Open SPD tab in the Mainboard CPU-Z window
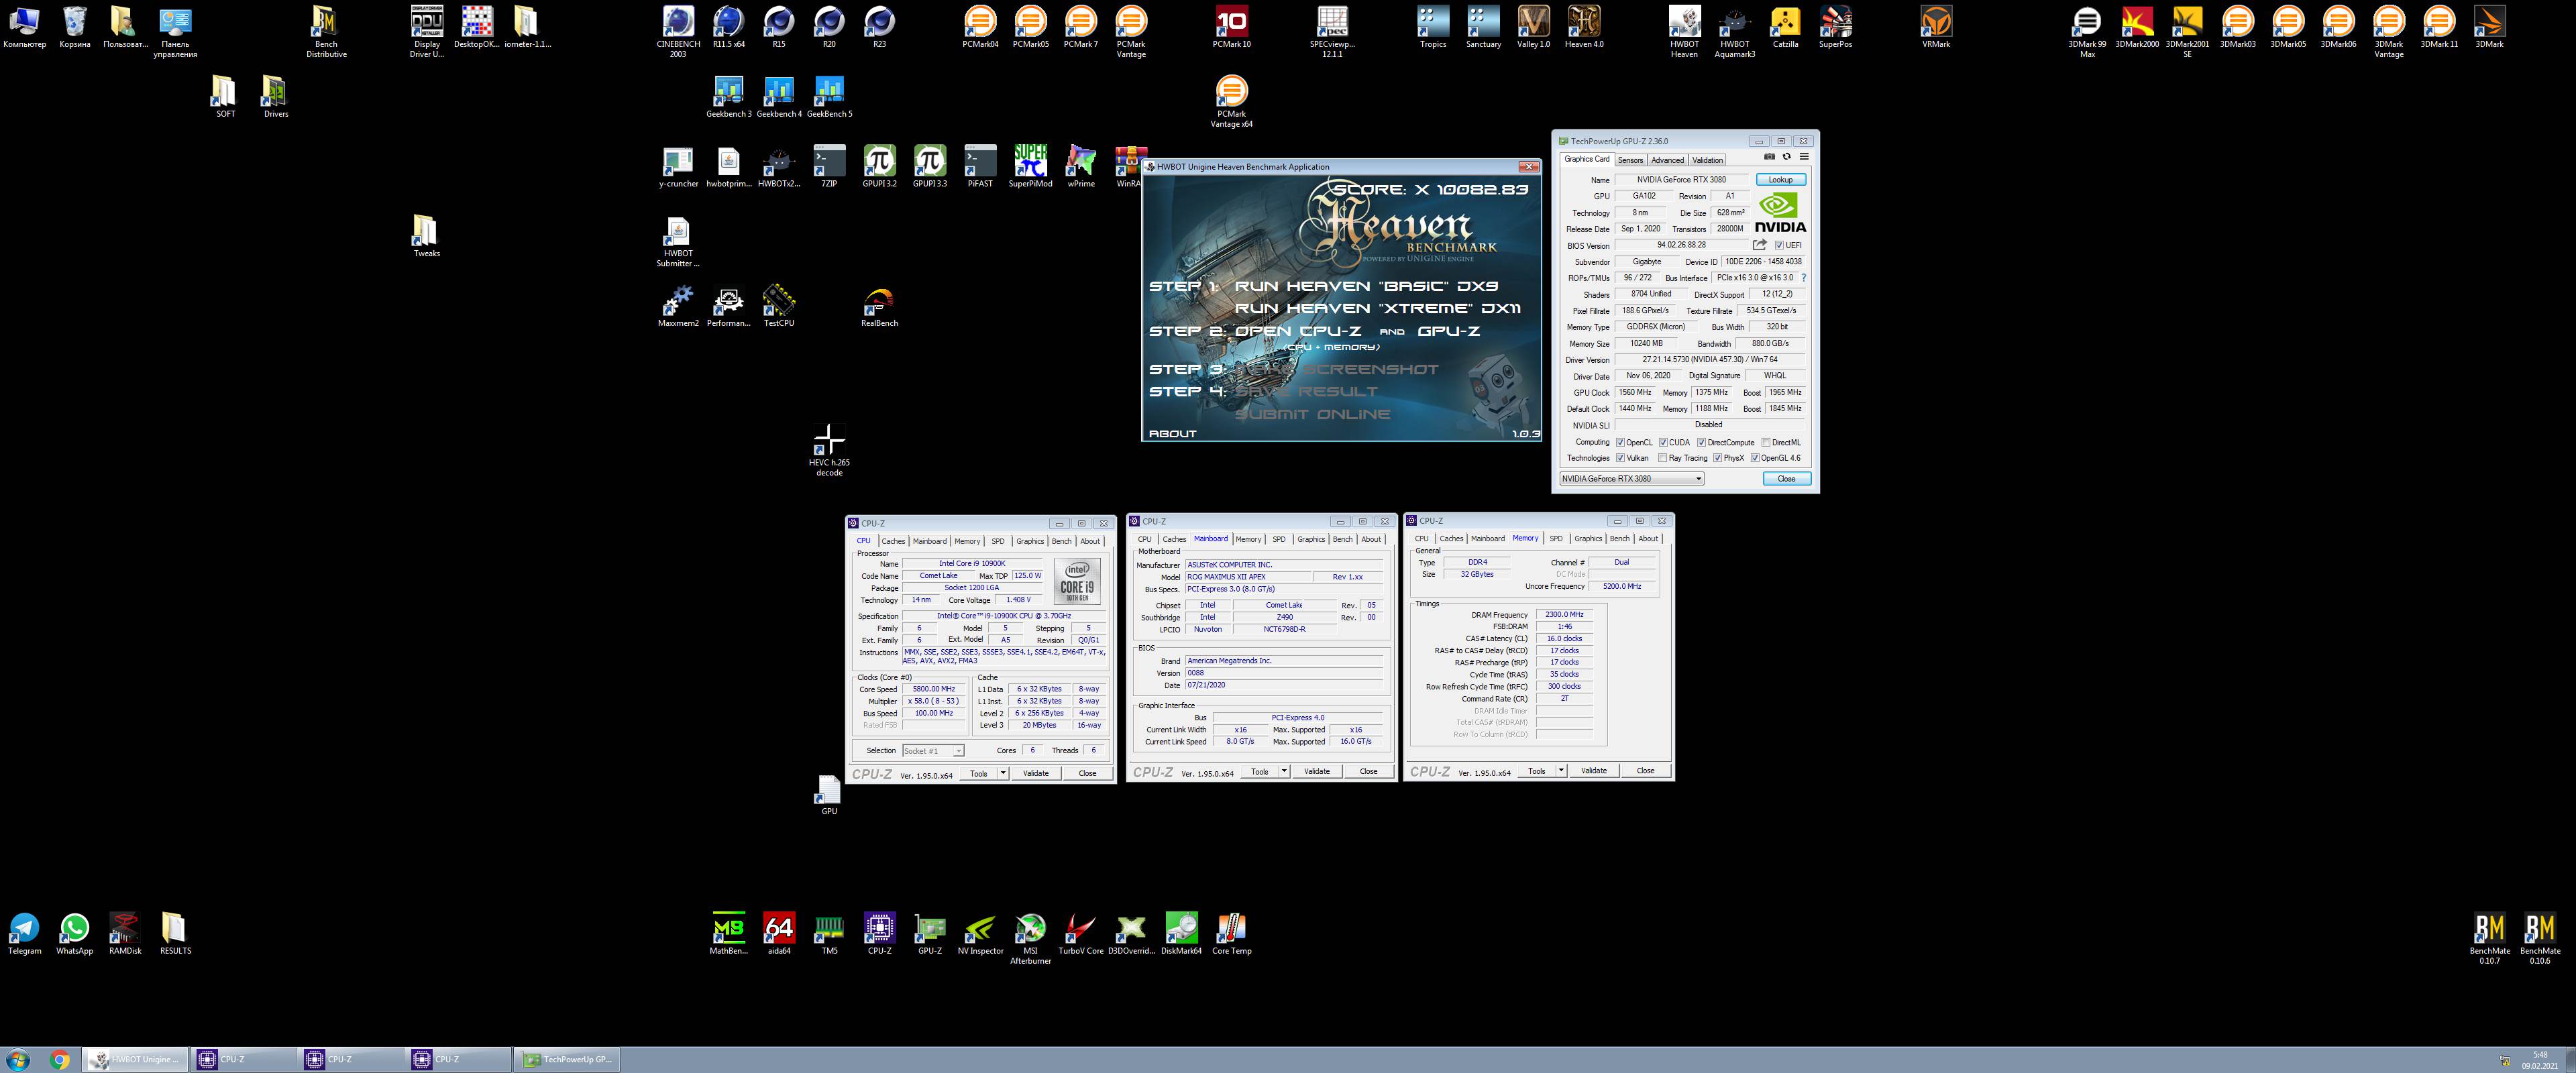Viewport: 2576px width, 1073px height. [1279, 539]
